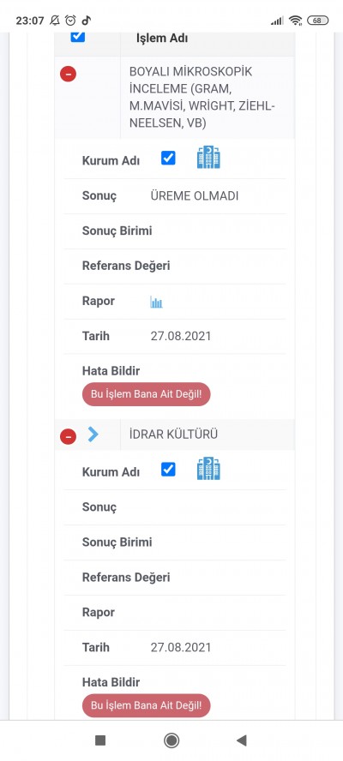Screen dimensions: 343x761
Task: Select the İDRAR KÜLTÜRÜ row title
Action: pos(173,434)
